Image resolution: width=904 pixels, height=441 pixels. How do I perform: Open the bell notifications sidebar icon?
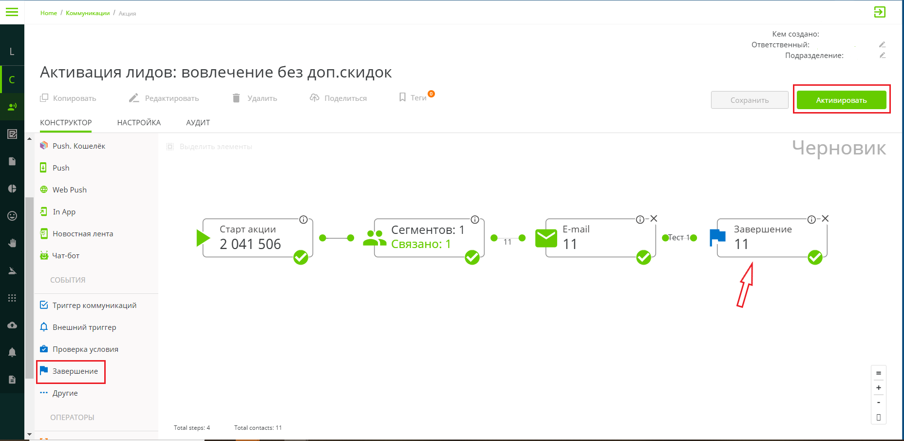pos(12,352)
